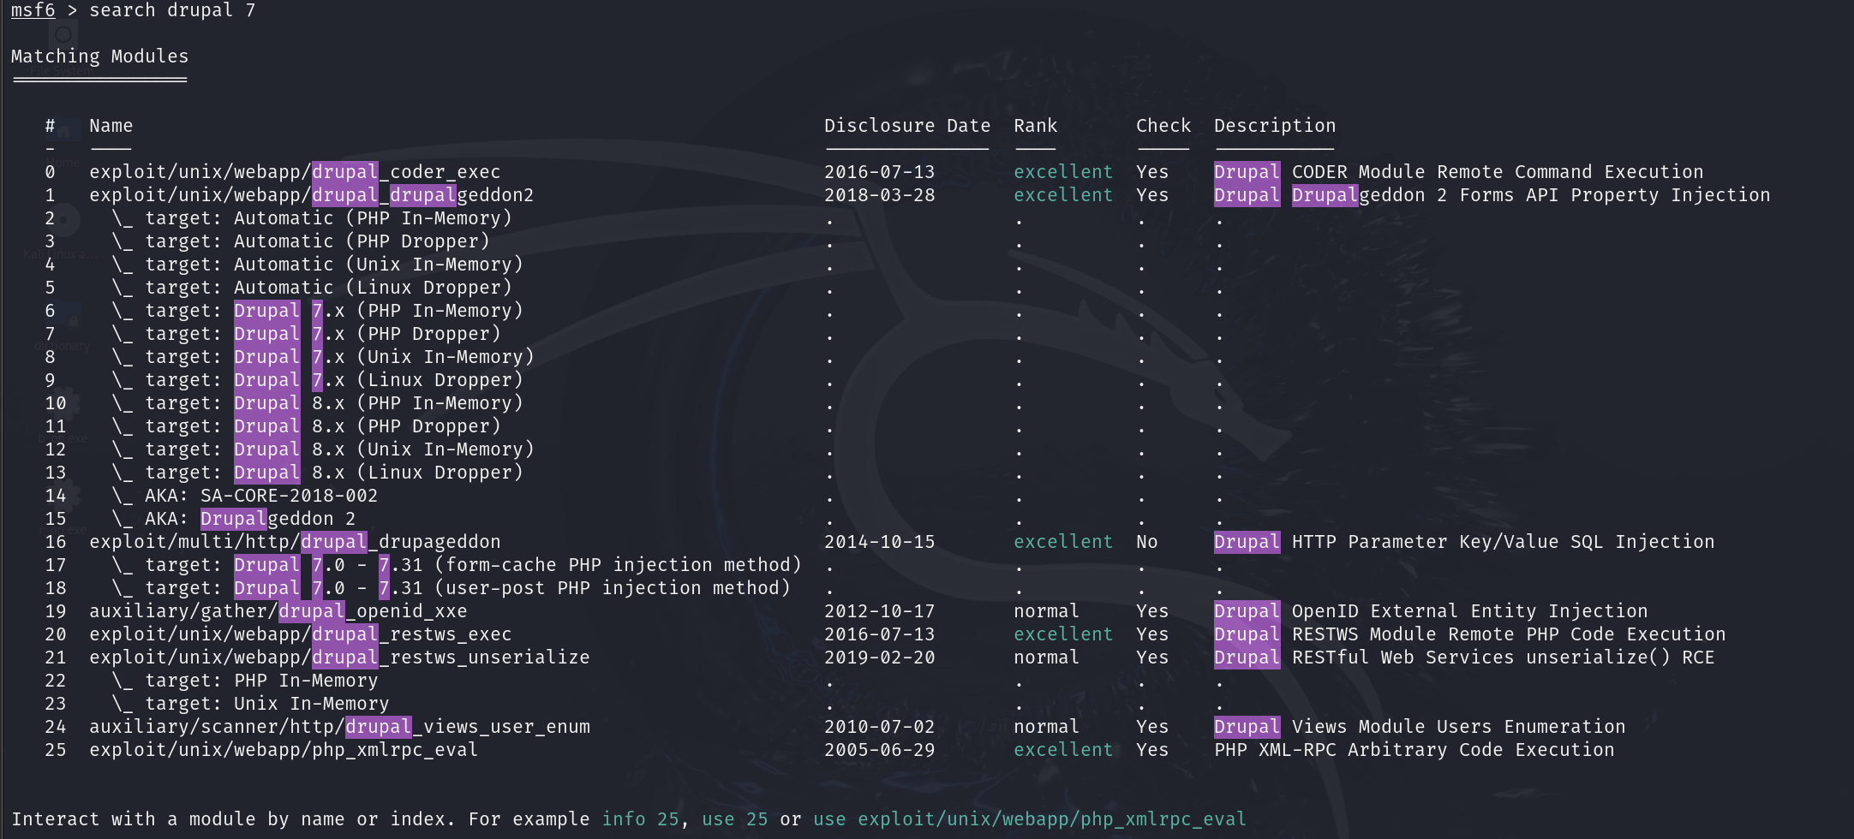
Task: Click 'Drupal CODER Module Remote Command Execution' description
Action: (1459, 172)
